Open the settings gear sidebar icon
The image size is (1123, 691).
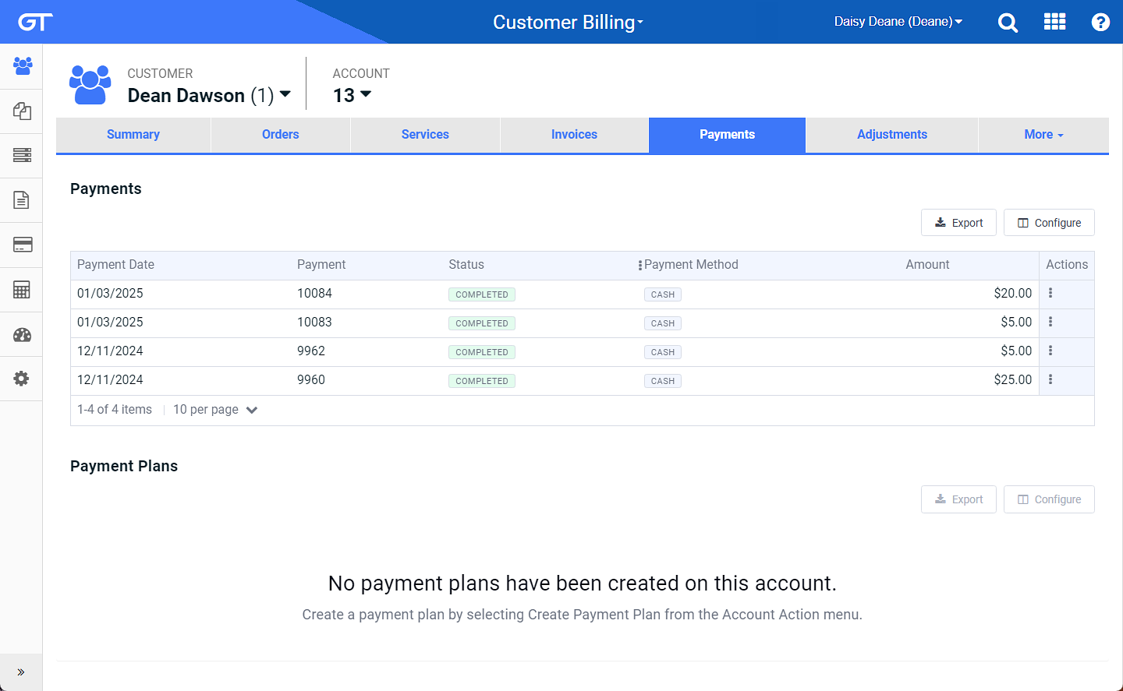coord(22,379)
